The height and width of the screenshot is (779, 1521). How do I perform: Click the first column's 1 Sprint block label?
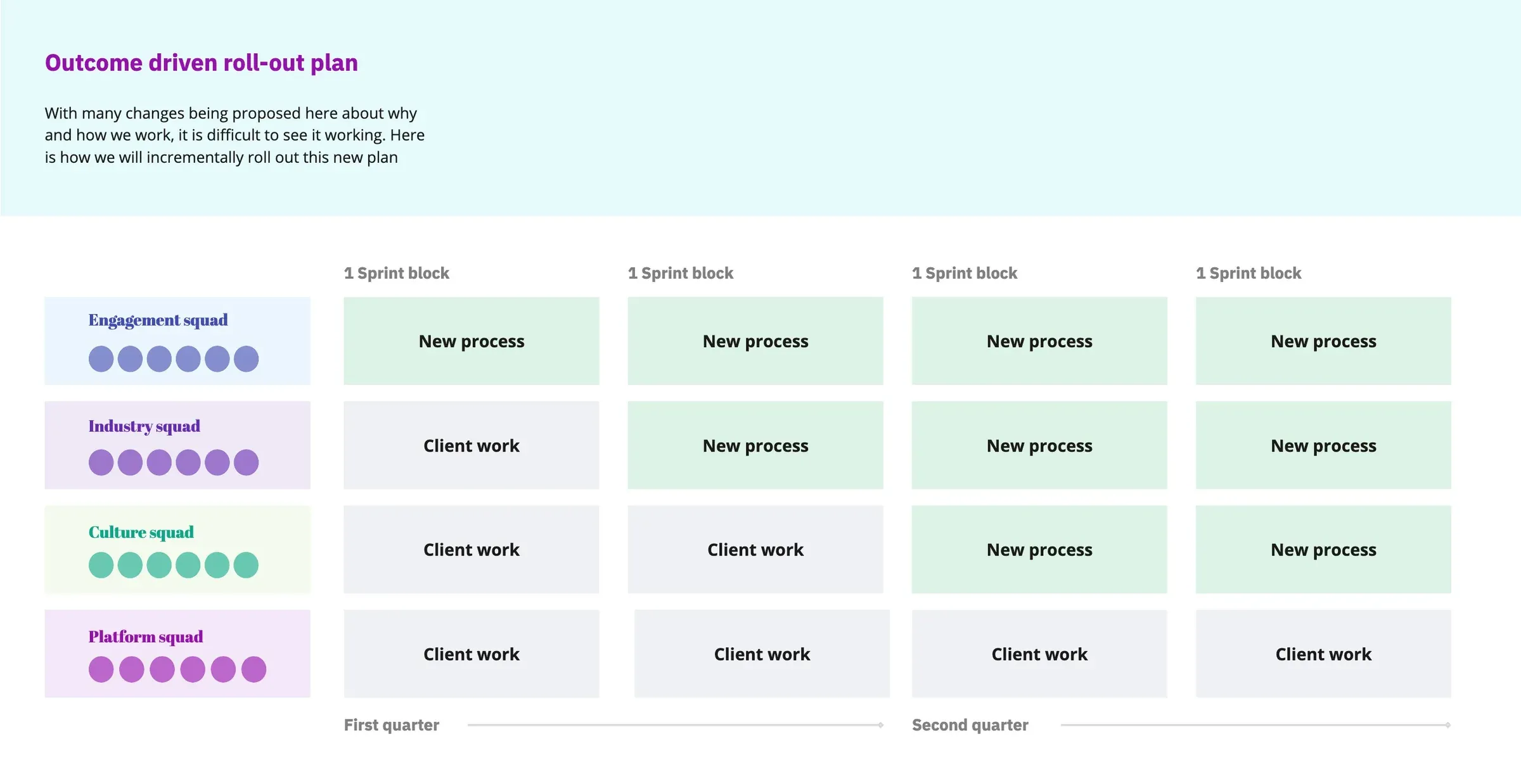click(396, 273)
